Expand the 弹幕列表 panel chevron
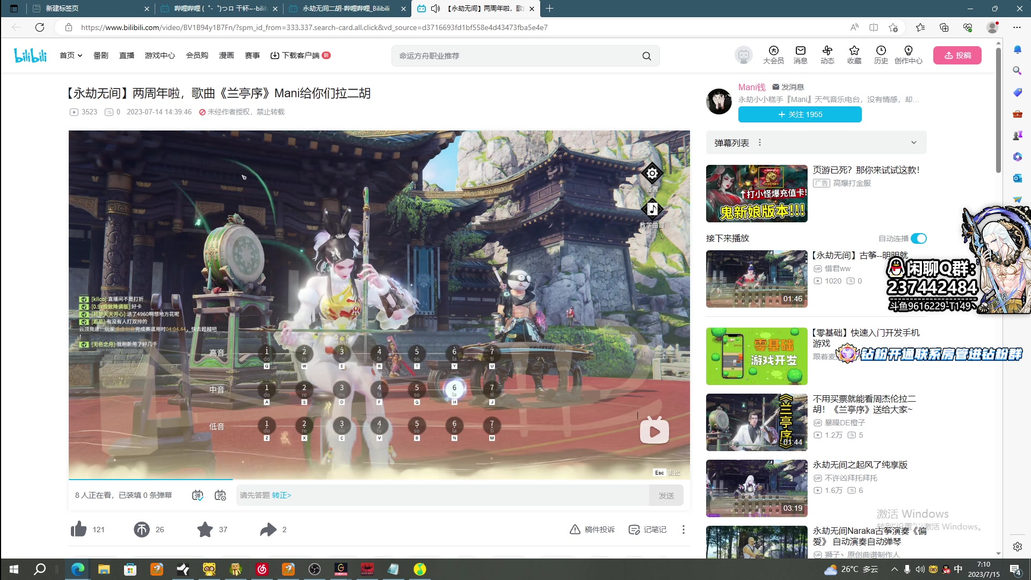The height and width of the screenshot is (580, 1031). 913,143
